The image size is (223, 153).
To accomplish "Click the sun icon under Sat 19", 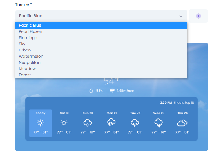I will coord(64,123).
